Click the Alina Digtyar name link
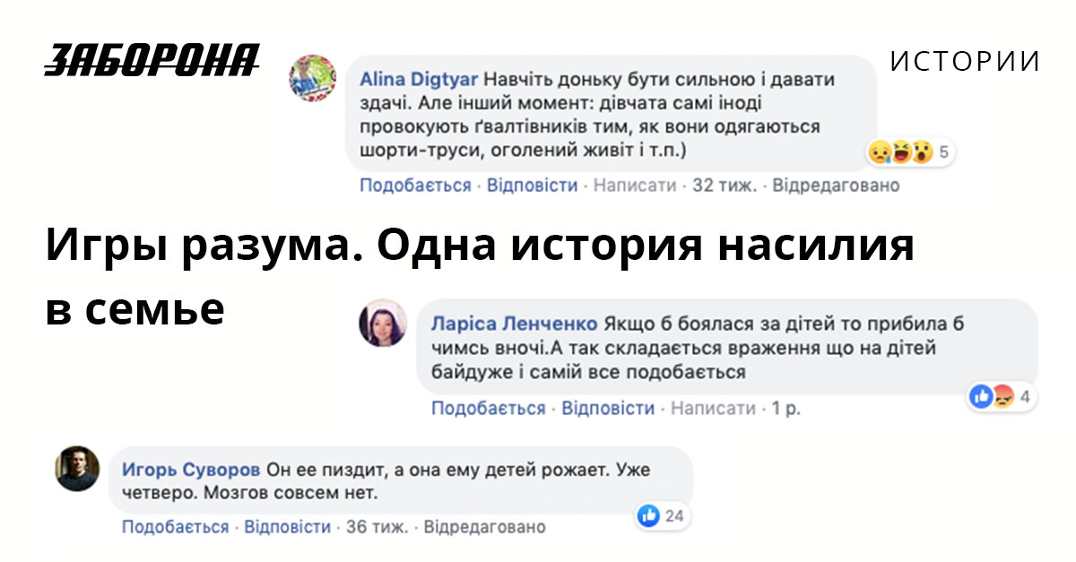This screenshot has height=562, width=1076. coord(419,79)
